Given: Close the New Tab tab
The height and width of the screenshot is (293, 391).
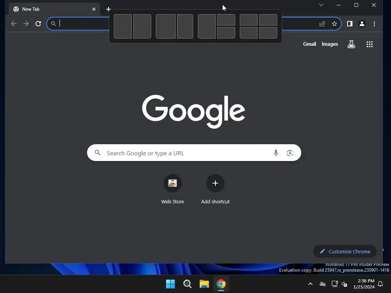Looking at the screenshot, I should click(x=94, y=9).
